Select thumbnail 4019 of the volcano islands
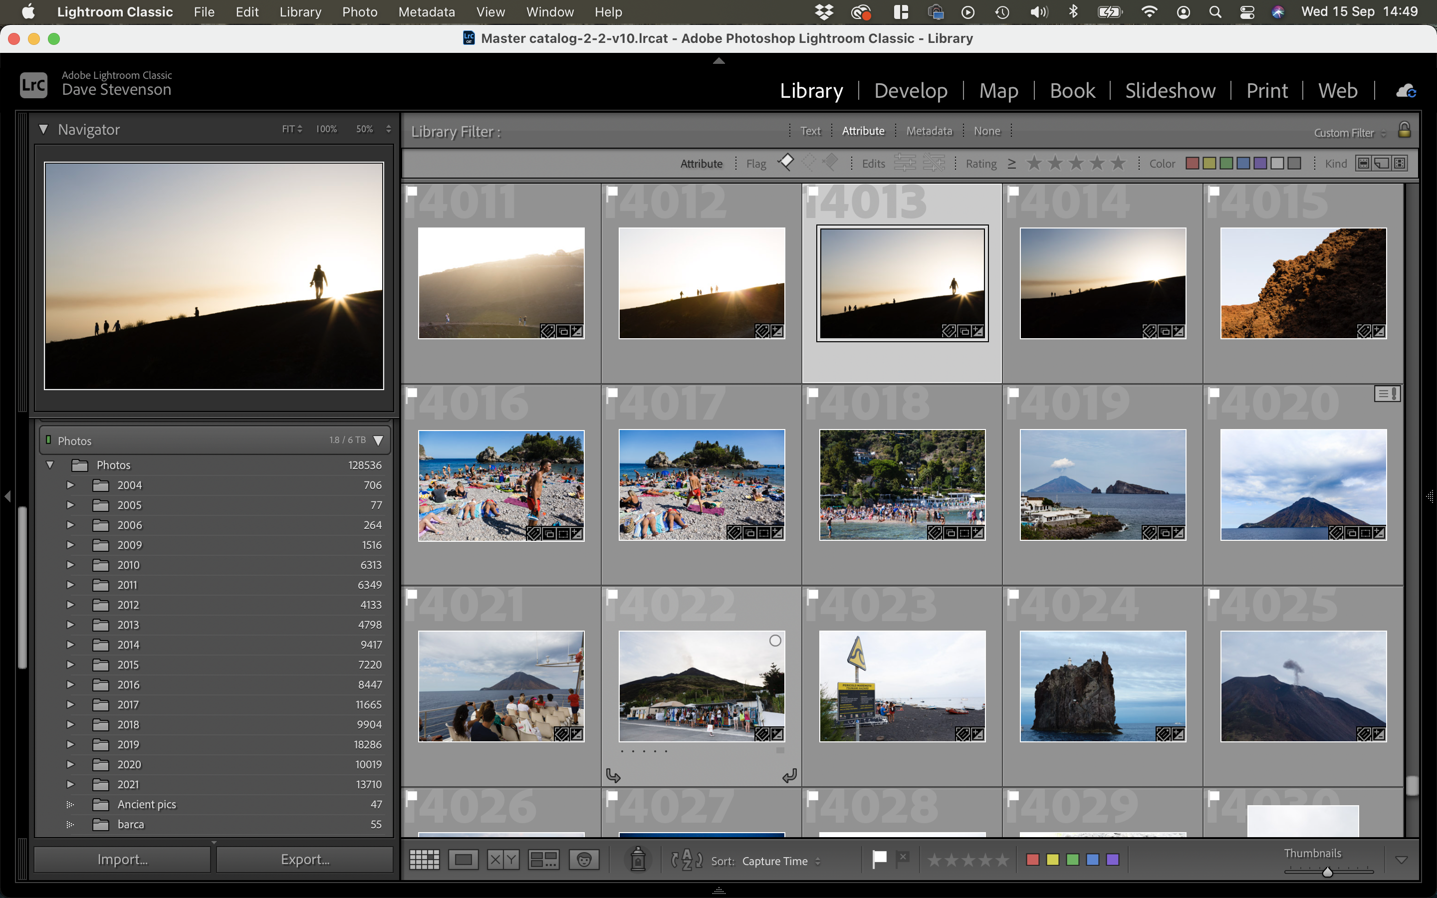 [1102, 484]
